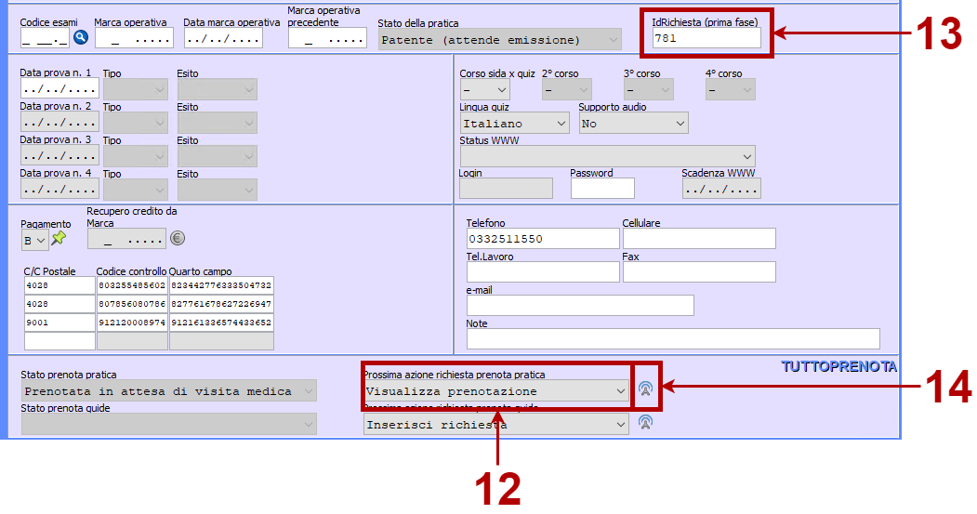The width and height of the screenshot is (977, 514).
Task: Open the Corso sida x quiz dropdown
Action: click(x=484, y=89)
